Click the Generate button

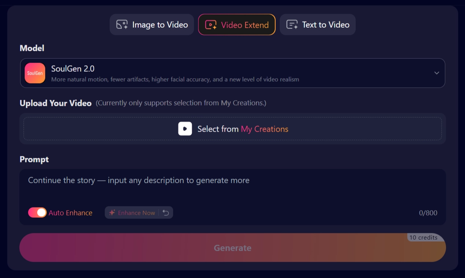[232, 248]
